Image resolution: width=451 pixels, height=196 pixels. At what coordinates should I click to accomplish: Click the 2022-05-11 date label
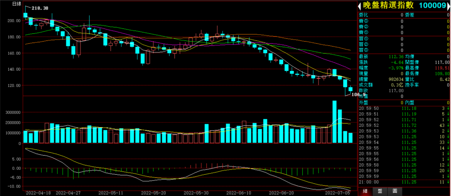110,194
